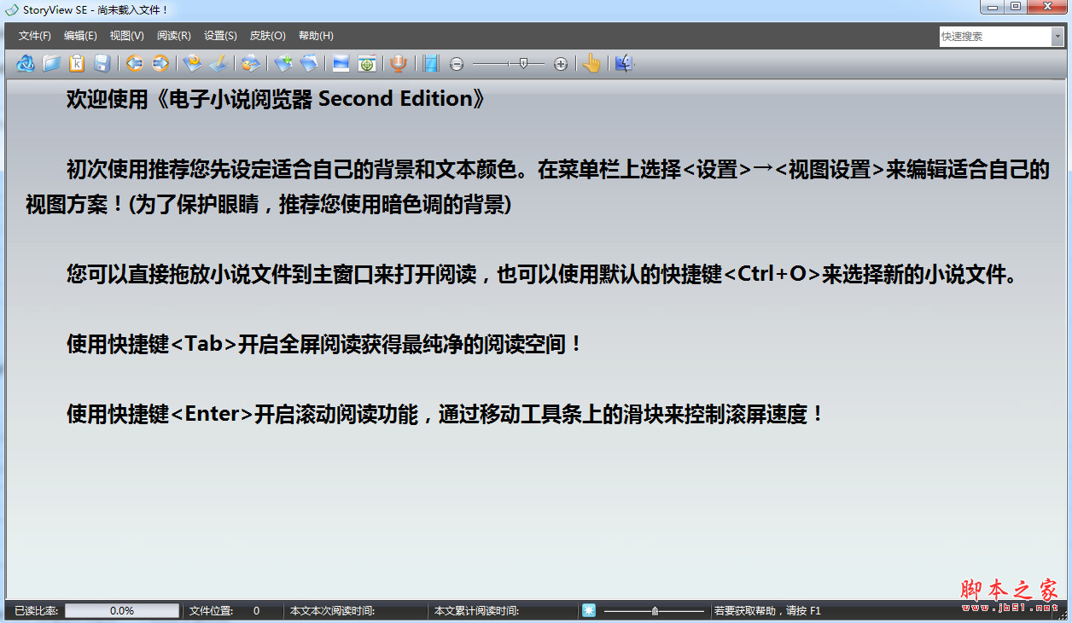The image size is (1072, 623).
Task: Click the orange microphone read-aloud icon
Action: 398,63
